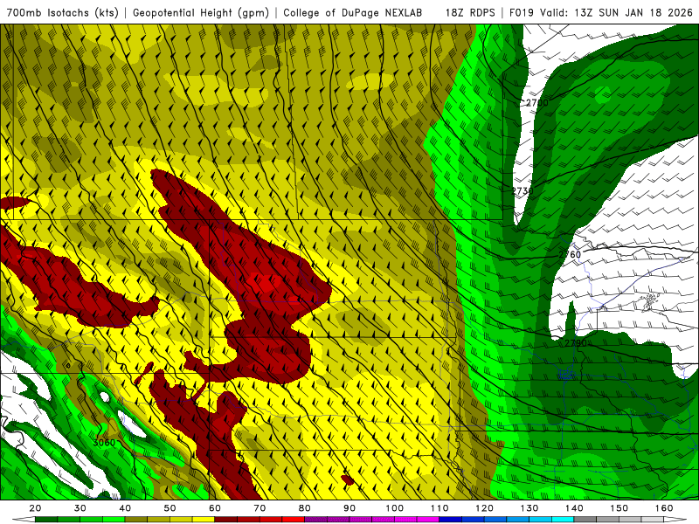
Task: Click the dark gray swatch starting at 140
Action: tap(585, 520)
